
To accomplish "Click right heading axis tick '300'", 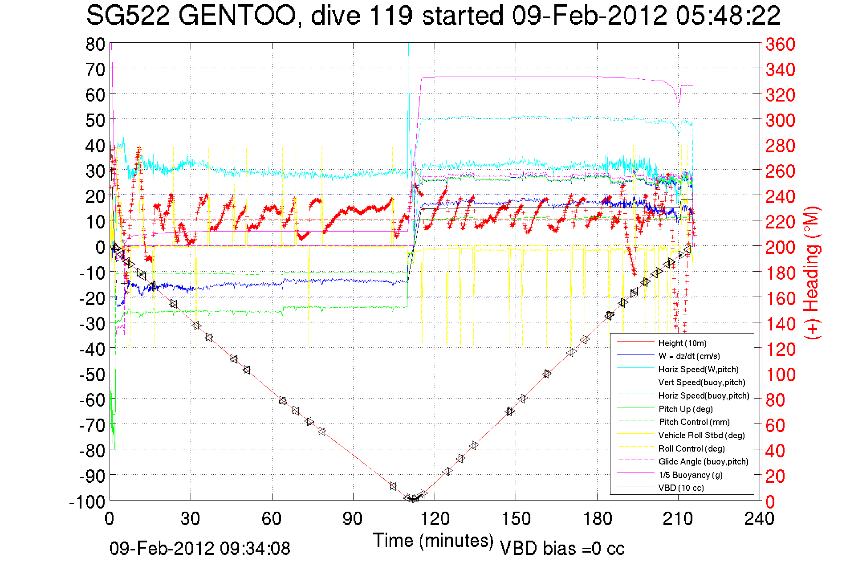I will click(x=780, y=120).
